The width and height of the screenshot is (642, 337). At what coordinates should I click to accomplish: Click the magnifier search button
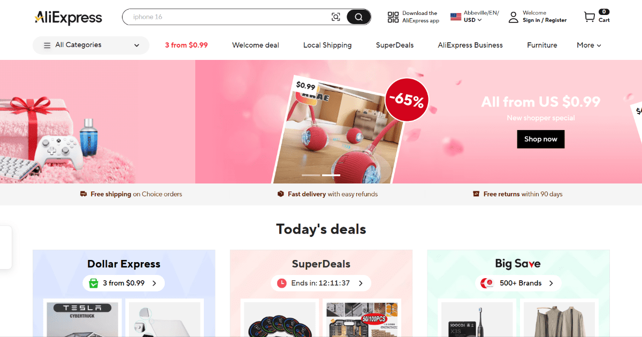pyautogui.click(x=358, y=17)
